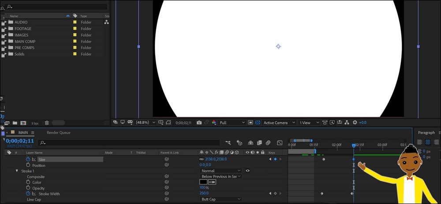Toggle mask and shape path visibility
Screen dimensions: 441x204
[168, 122]
